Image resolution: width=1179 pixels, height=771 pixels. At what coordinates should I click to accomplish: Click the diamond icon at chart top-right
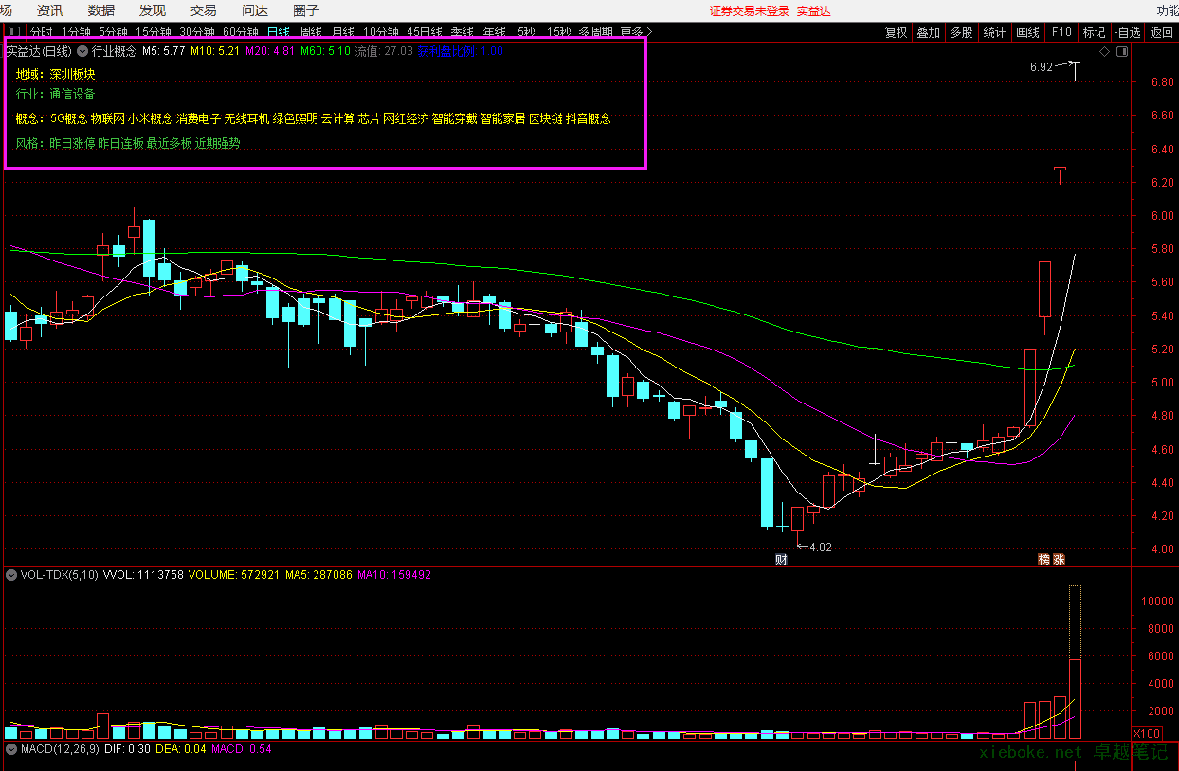tap(1104, 52)
